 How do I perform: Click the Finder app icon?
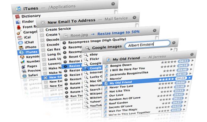pos(18,22)
